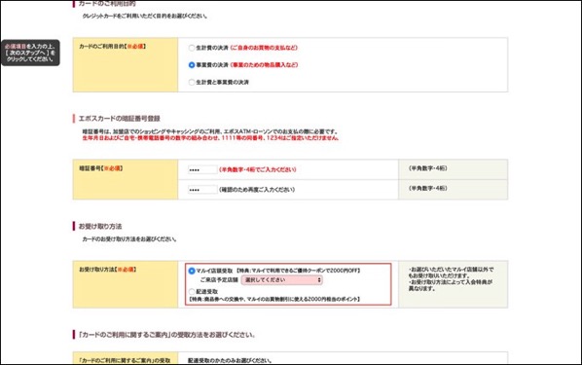Click text ご自身のお買物の支払など
The height and width of the screenshot is (365, 582).
point(264,48)
